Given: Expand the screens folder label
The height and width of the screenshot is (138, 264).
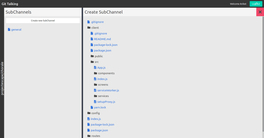Looking at the screenshot, I should coord(103,84).
